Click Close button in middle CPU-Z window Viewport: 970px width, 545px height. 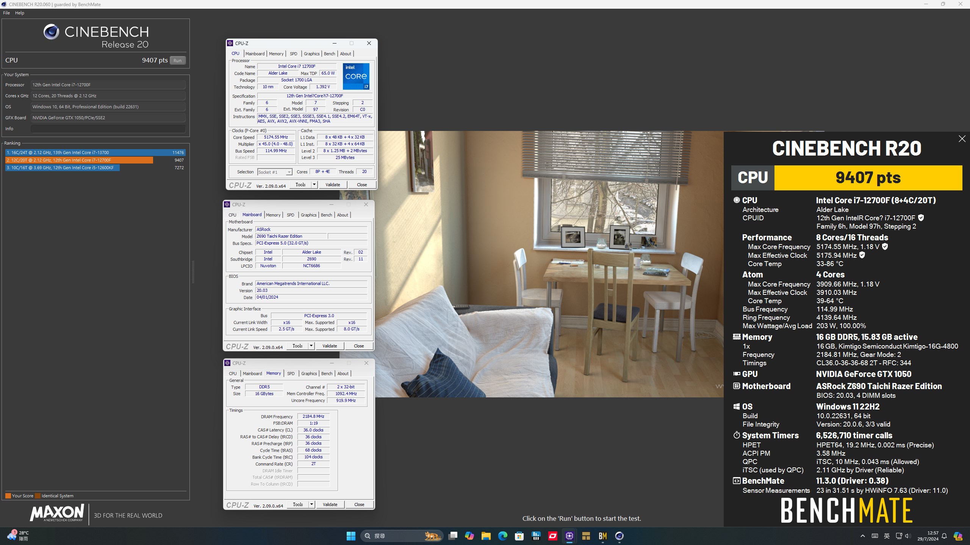tap(359, 346)
